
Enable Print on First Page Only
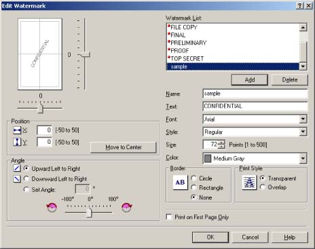coord(169,217)
